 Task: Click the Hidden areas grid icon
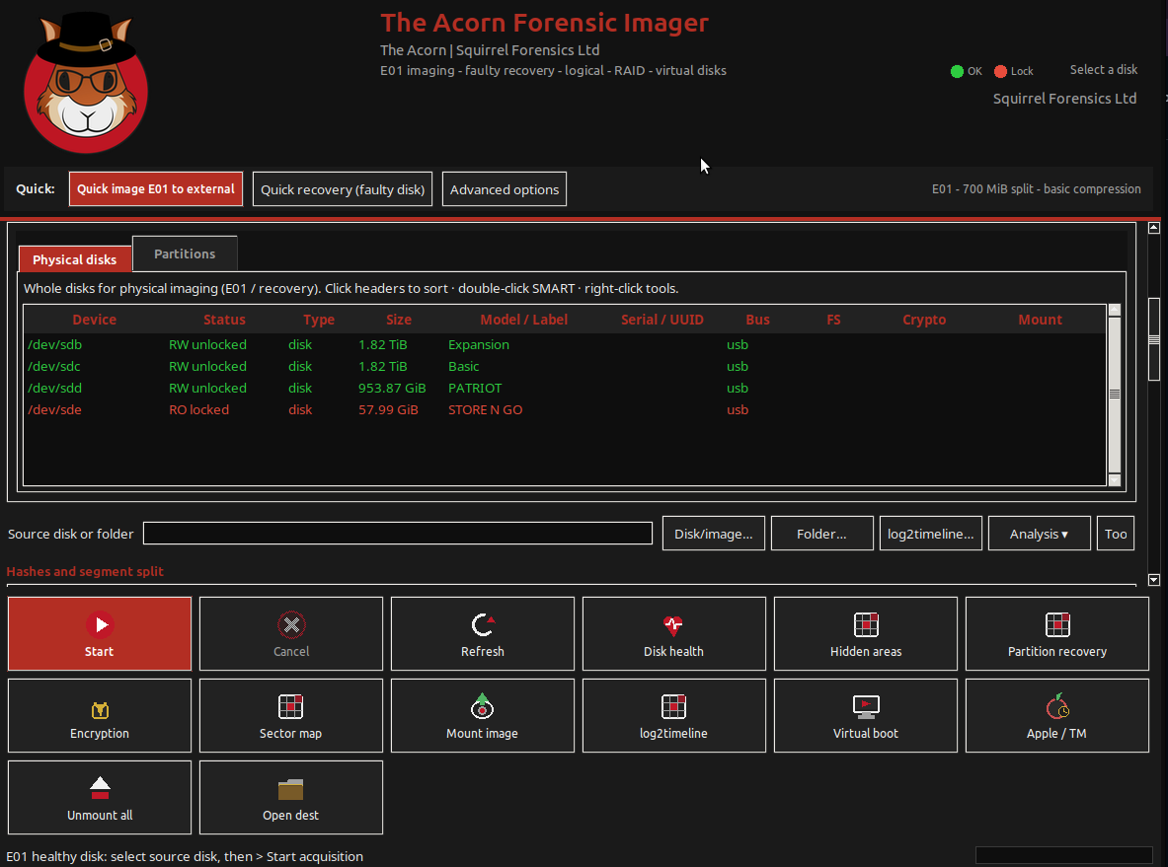866,624
